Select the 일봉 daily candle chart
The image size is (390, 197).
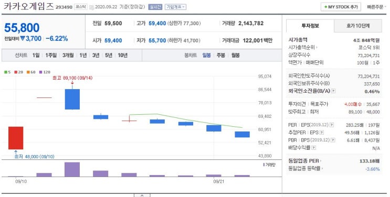206,56
